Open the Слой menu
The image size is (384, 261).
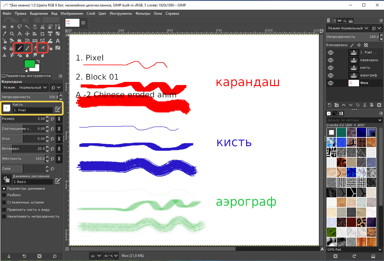point(91,14)
